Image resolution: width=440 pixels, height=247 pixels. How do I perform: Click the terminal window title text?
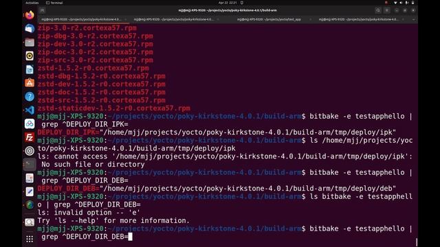coord(228,10)
